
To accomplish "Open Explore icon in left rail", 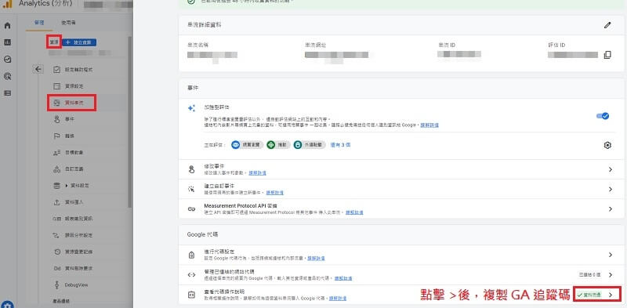I will click(7, 60).
